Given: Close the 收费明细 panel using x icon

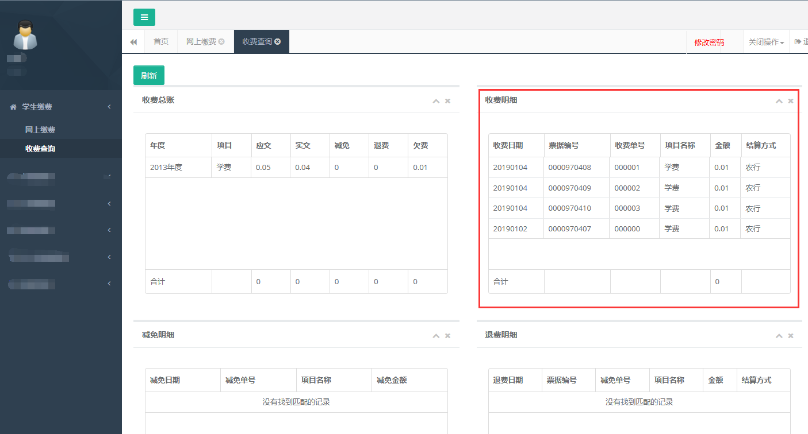Looking at the screenshot, I should [x=791, y=101].
